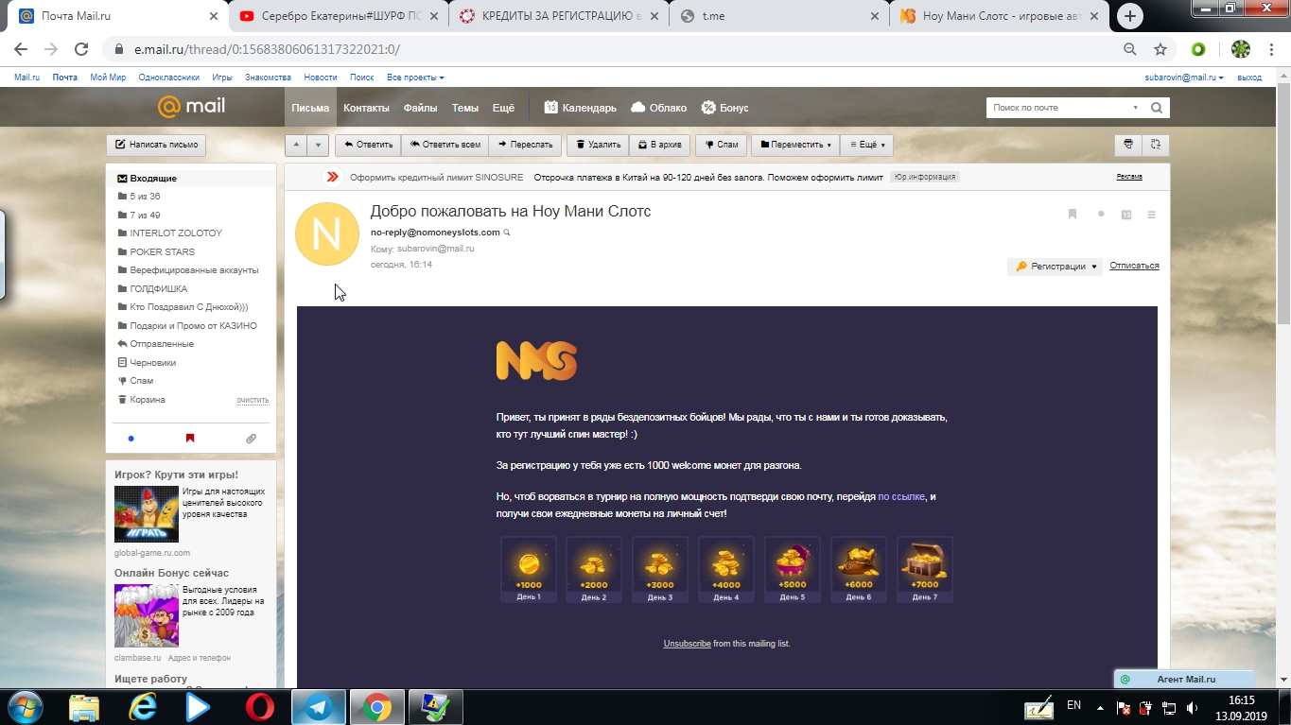Open Telegram from the Windows taskbar

pyautogui.click(x=318, y=706)
